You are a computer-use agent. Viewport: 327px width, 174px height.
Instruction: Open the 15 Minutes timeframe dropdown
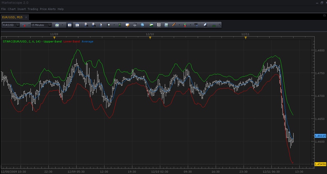pyautogui.click(x=41, y=25)
